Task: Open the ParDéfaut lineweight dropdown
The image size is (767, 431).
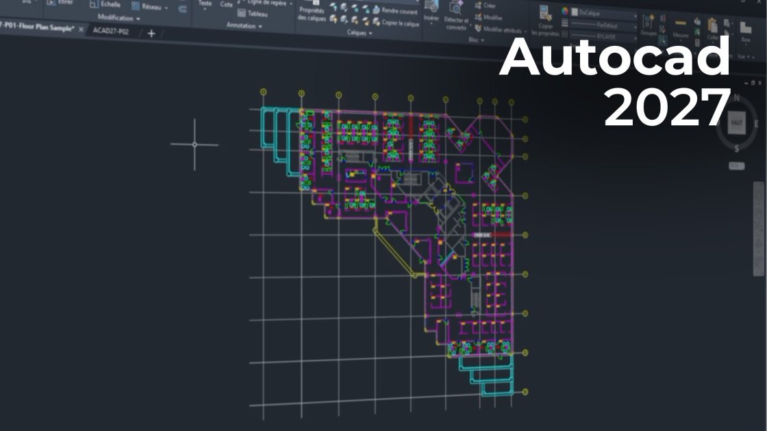Action: pos(604,25)
